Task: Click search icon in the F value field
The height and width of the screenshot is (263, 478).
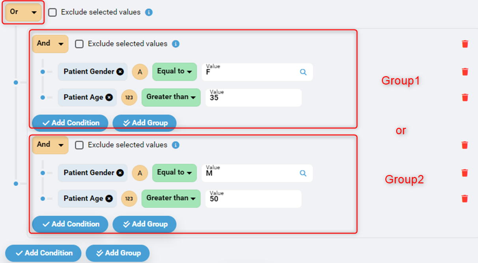Action: tap(303, 72)
